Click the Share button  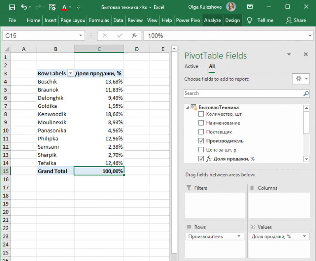coord(296,20)
